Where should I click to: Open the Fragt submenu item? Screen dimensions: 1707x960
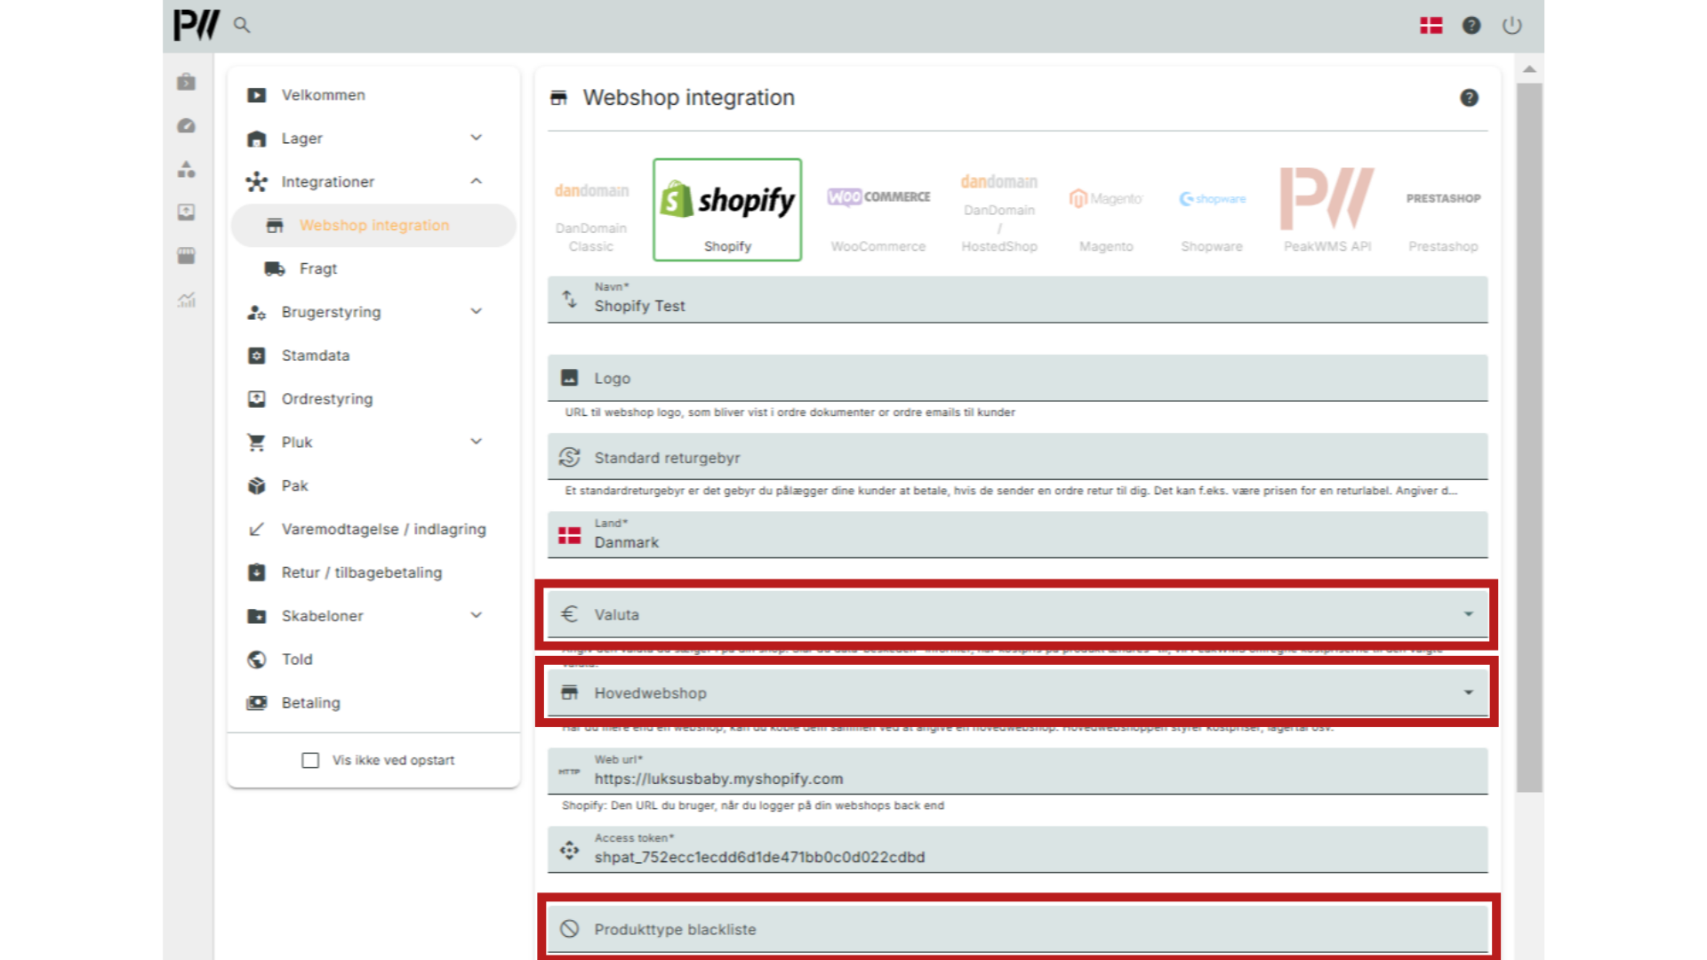click(x=373, y=269)
